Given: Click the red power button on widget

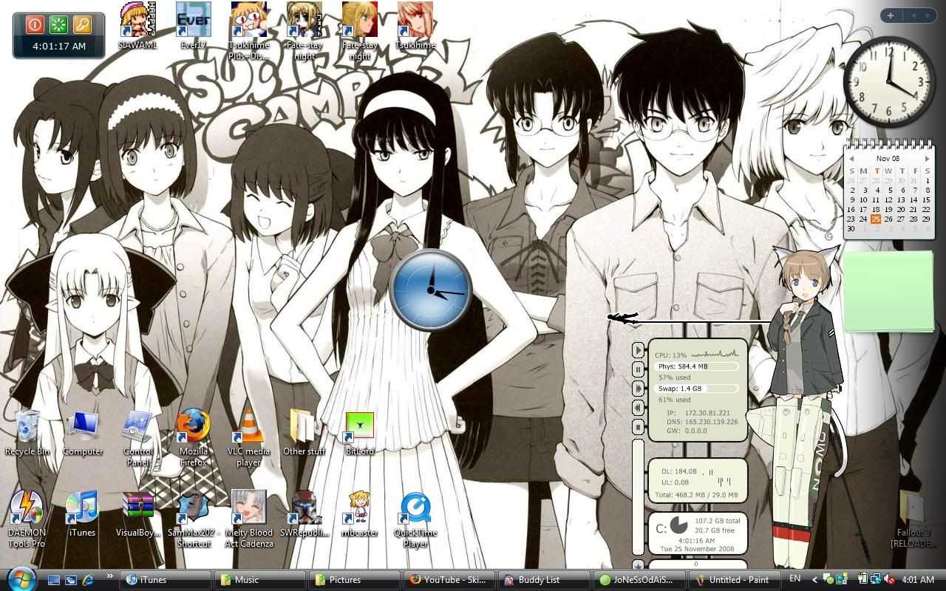Looking at the screenshot, I should click(x=35, y=25).
